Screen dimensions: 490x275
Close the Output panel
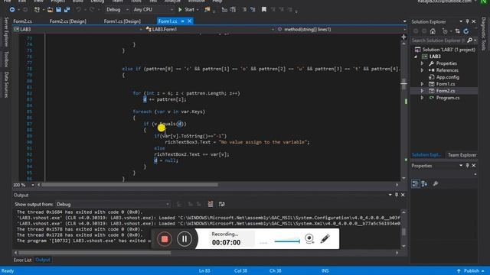click(403, 195)
